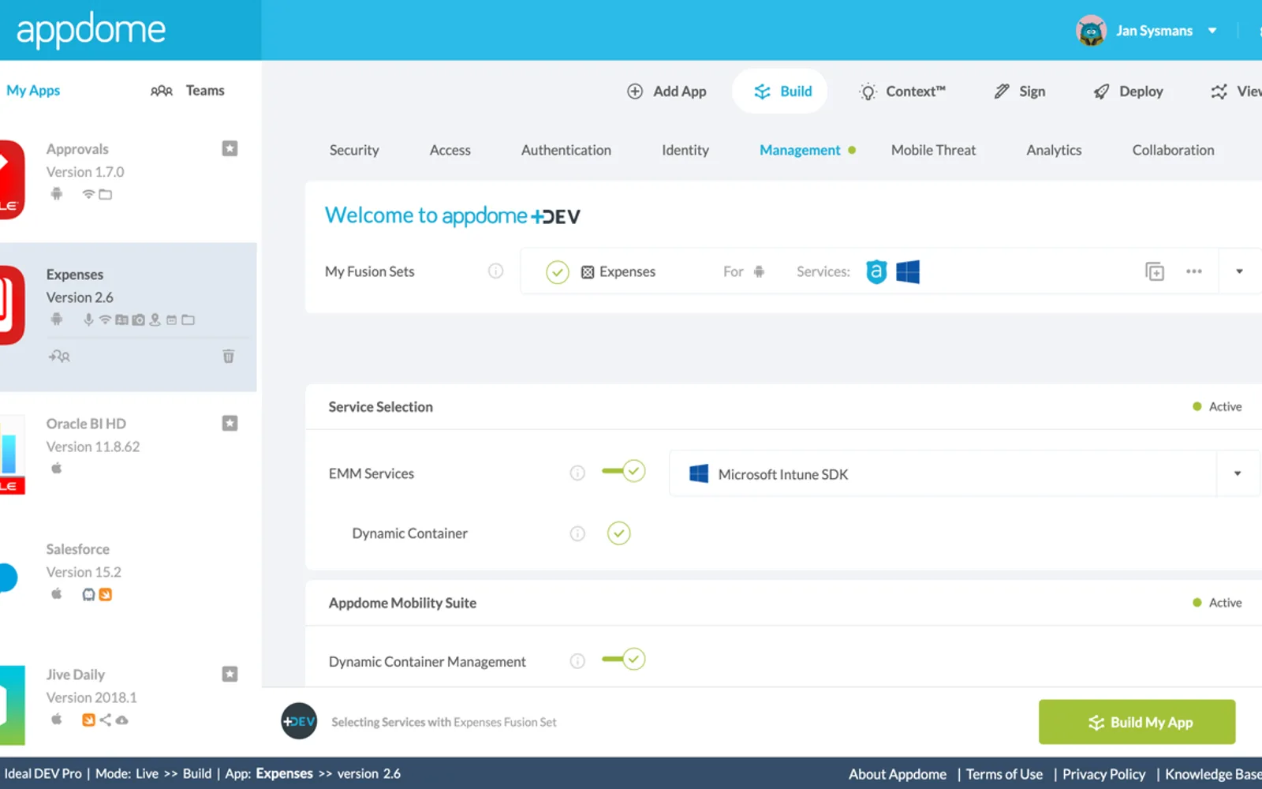The height and width of the screenshot is (789, 1262).
Task: Click Add App in the top bar
Action: [666, 92]
